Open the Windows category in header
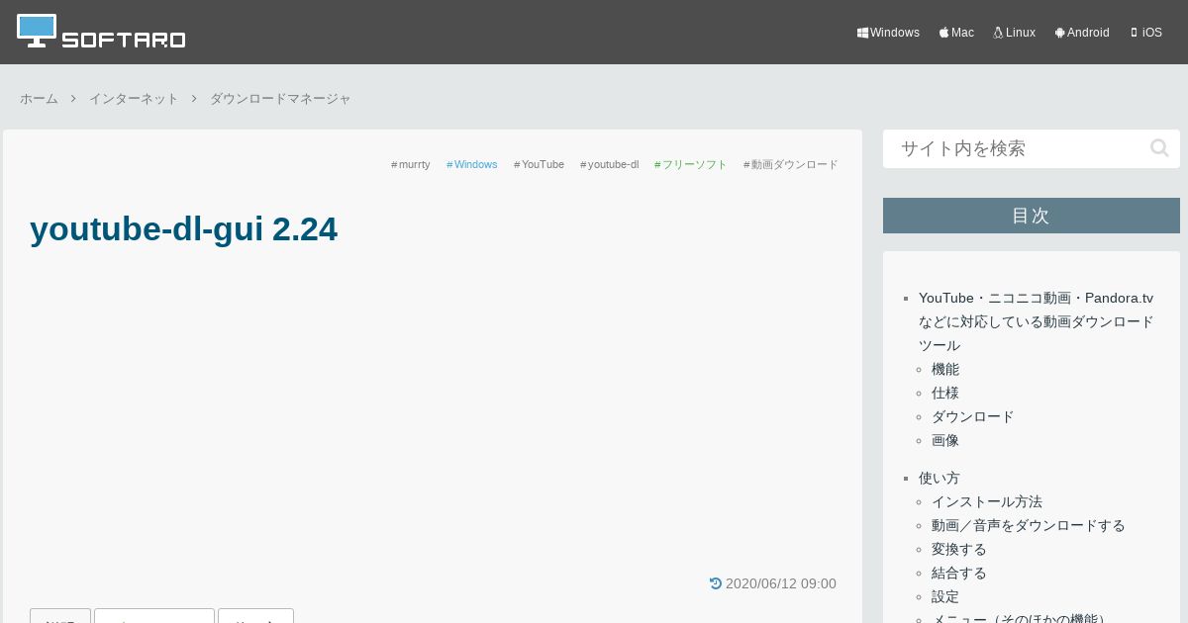Viewport: 1188px width, 623px height. [888, 33]
